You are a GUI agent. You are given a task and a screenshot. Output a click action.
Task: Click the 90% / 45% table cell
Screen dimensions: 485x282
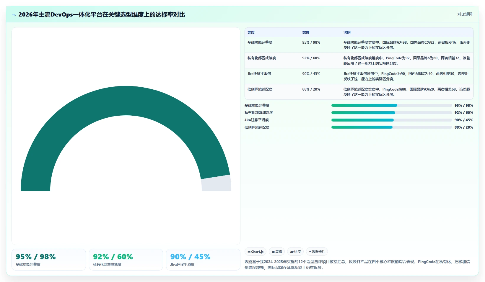coord(311,74)
